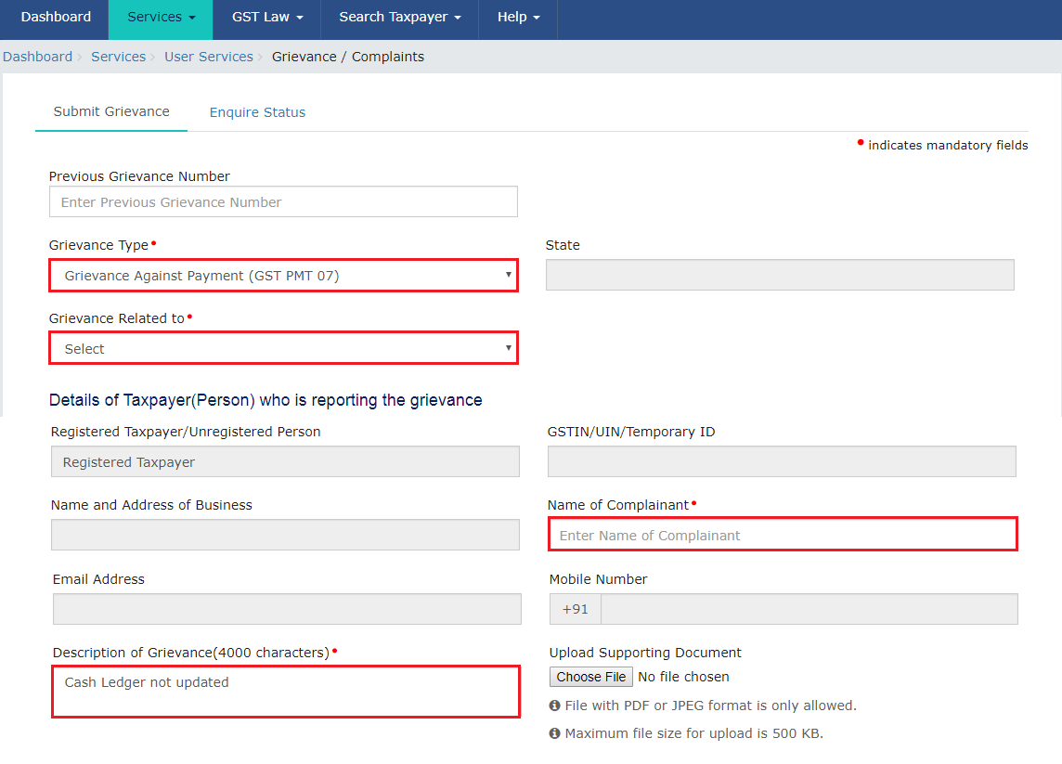Open the Help menu

tap(517, 18)
